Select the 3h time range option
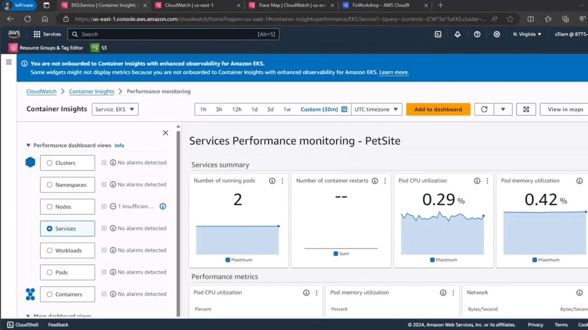 [x=219, y=110]
